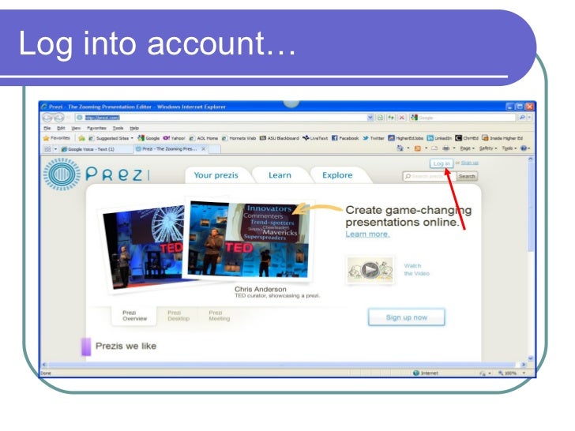Open the Yahoo! bookmark
The height and width of the screenshot is (431, 575).
click(175, 138)
